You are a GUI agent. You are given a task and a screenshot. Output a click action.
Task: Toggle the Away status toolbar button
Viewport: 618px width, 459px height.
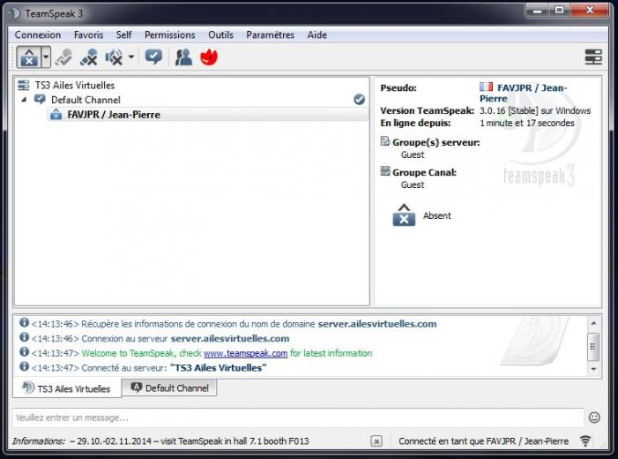click(x=29, y=57)
